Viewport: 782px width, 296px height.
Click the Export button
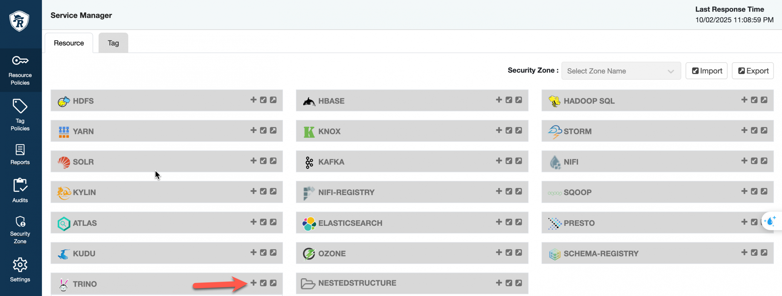pos(753,71)
